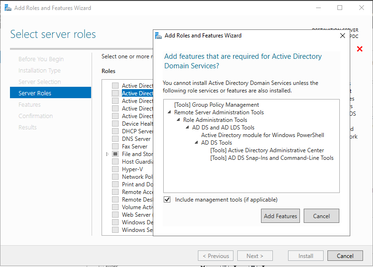Image resolution: width=373 pixels, height=267 pixels.
Task: Open the Features step
Action: [29, 105]
